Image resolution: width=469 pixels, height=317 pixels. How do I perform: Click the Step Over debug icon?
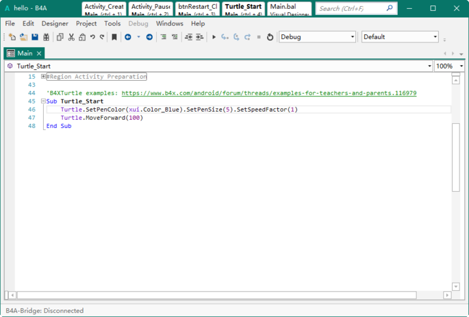(236, 37)
